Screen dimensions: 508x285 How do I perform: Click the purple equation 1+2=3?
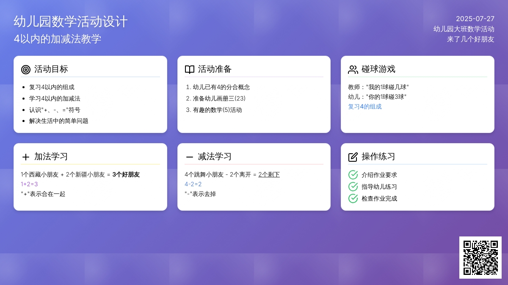click(x=29, y=185)
